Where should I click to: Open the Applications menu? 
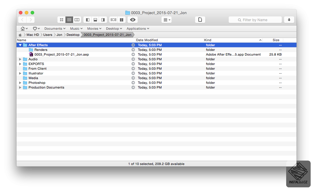[138, 29]
